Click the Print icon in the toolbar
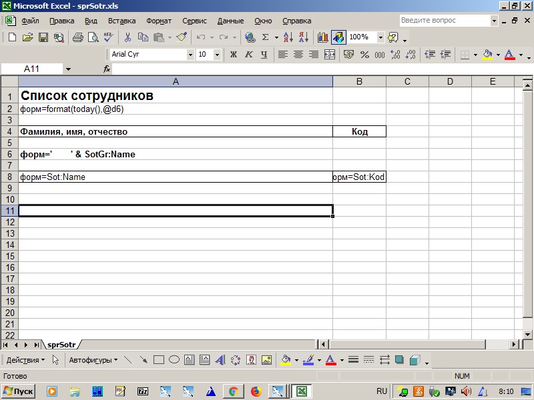 [77, 37]
